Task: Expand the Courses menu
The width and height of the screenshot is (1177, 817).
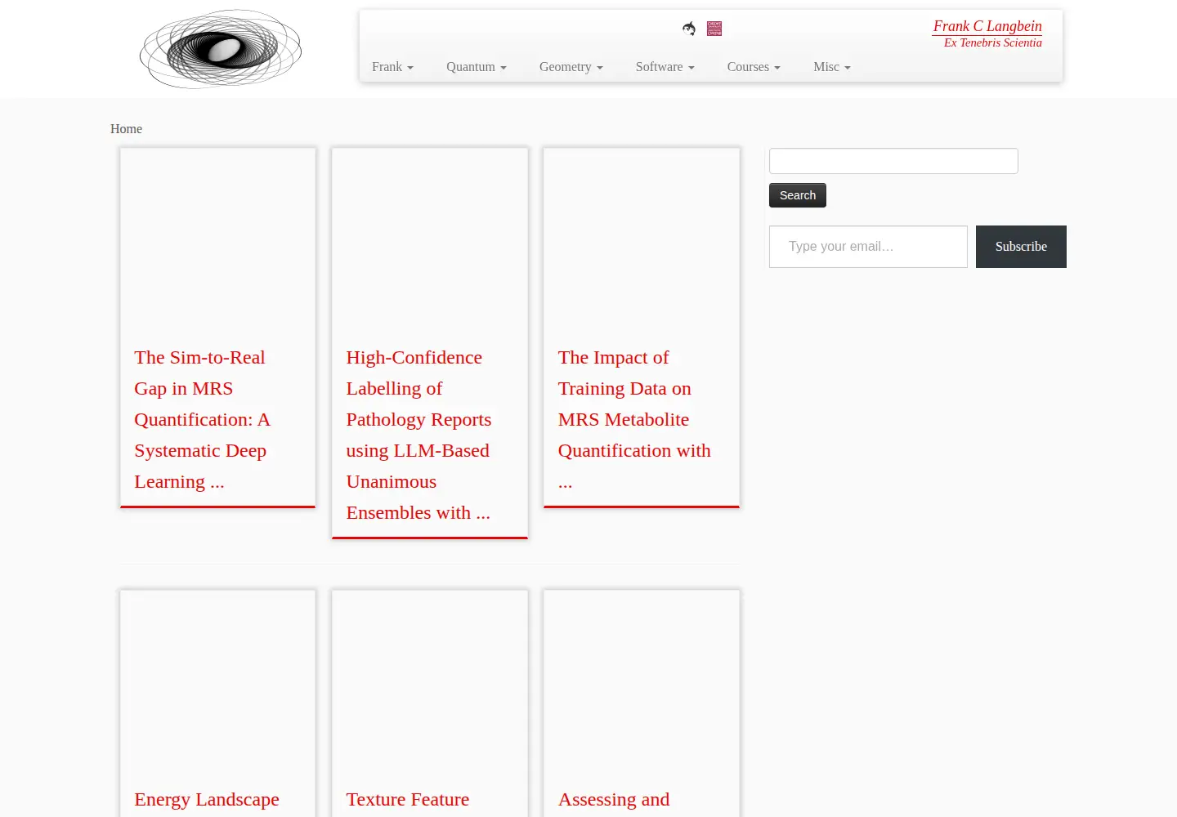Action: pyautogui.click(x=754, y=67)
